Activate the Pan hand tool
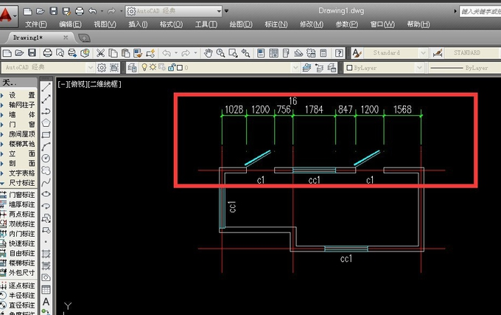Screen dimensions: 501x315 [208, 53]
